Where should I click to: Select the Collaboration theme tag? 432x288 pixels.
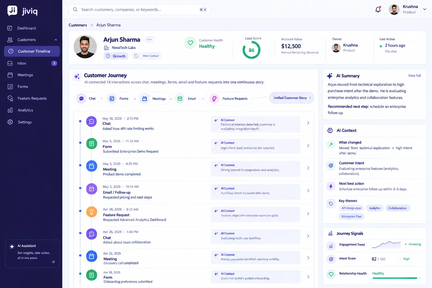point(397,208)
